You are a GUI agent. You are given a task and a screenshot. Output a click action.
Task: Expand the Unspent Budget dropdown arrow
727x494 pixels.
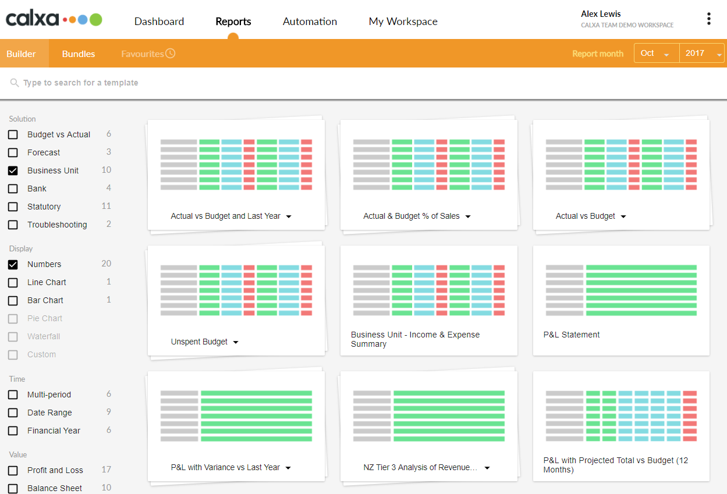(236, 342)
